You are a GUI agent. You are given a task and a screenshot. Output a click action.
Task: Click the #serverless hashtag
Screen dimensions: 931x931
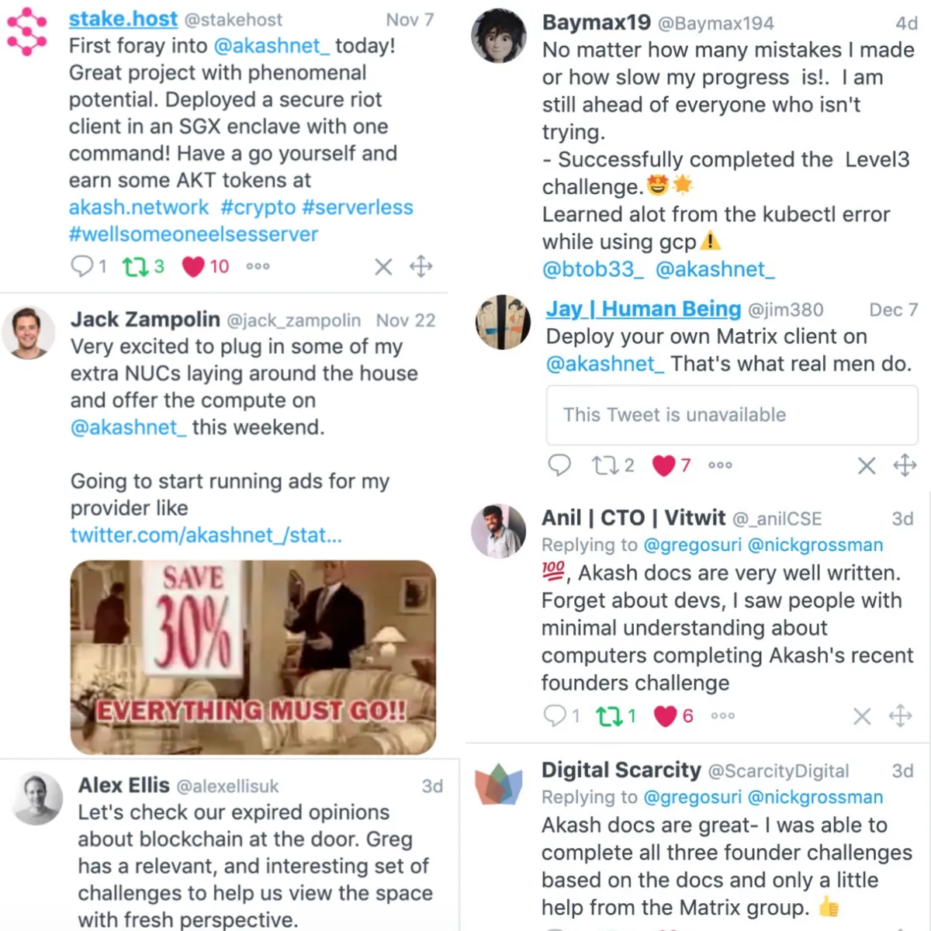[x=357, y=208]
